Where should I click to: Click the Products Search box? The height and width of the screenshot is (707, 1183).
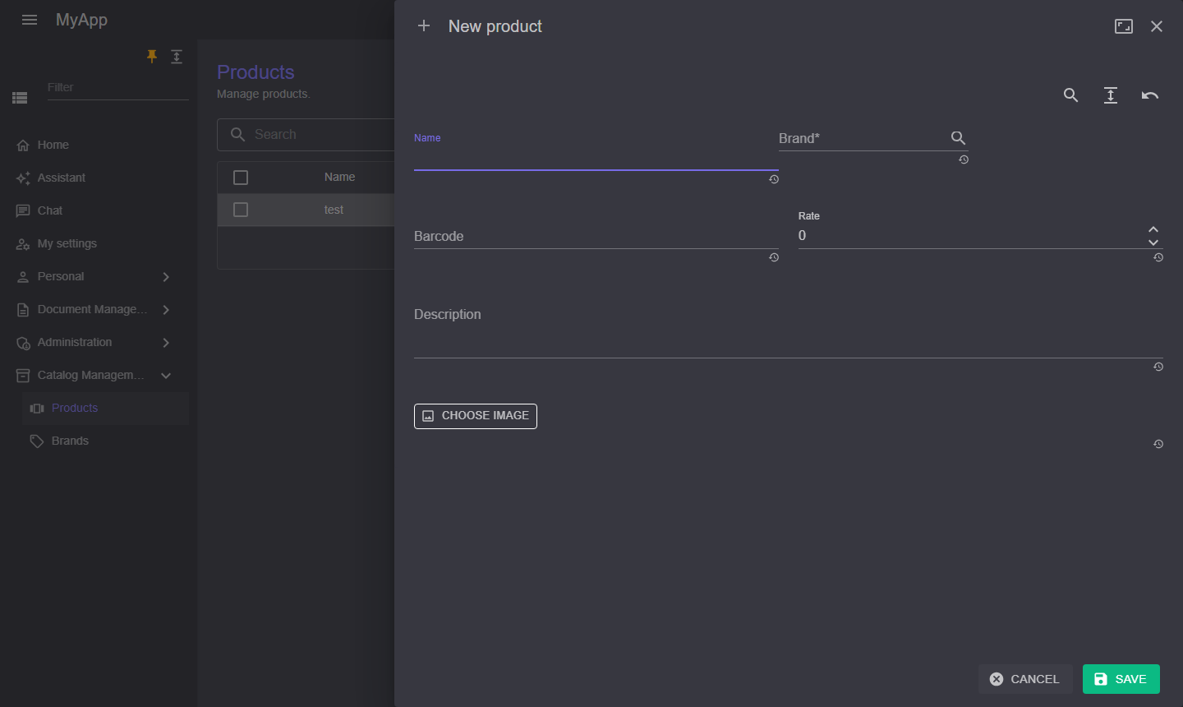[x=306, y=135]
